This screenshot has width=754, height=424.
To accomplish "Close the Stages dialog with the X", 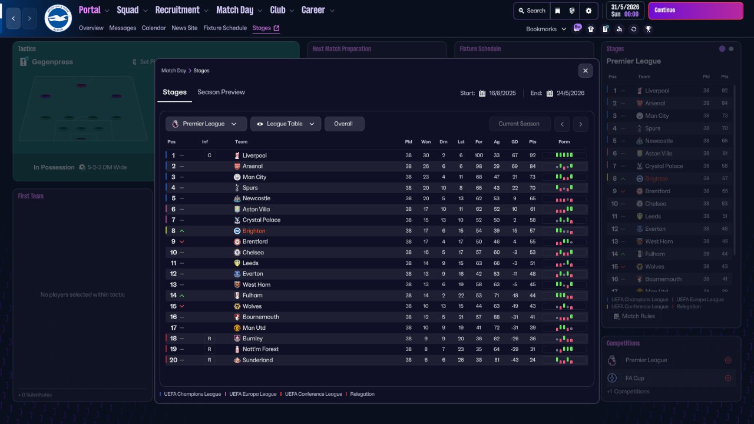I will click(x=585, y=71).
